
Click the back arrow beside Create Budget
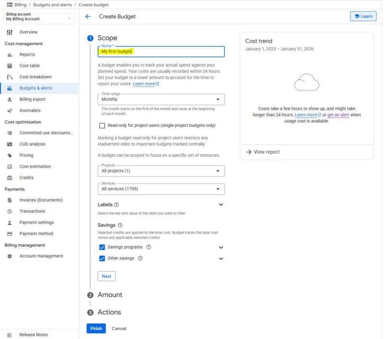[x=88, y=16]
